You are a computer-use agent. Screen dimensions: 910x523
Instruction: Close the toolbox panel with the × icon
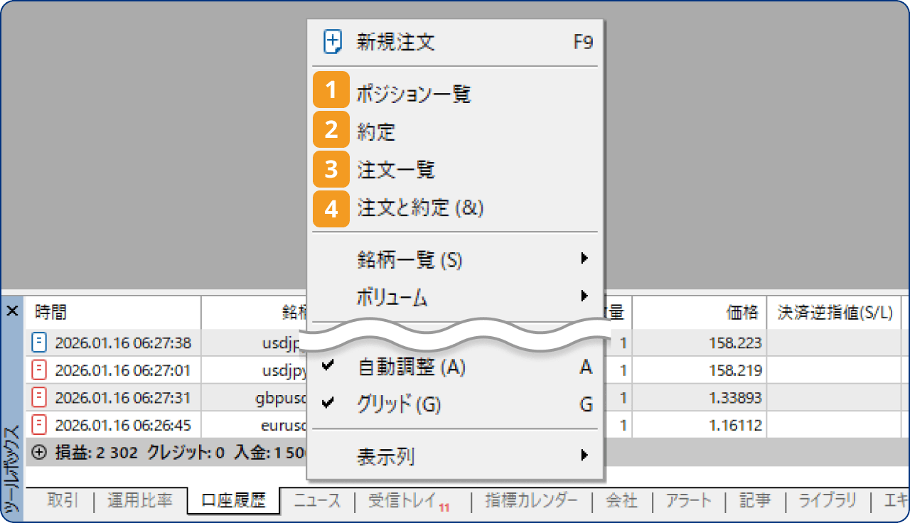tap(11, 311)
